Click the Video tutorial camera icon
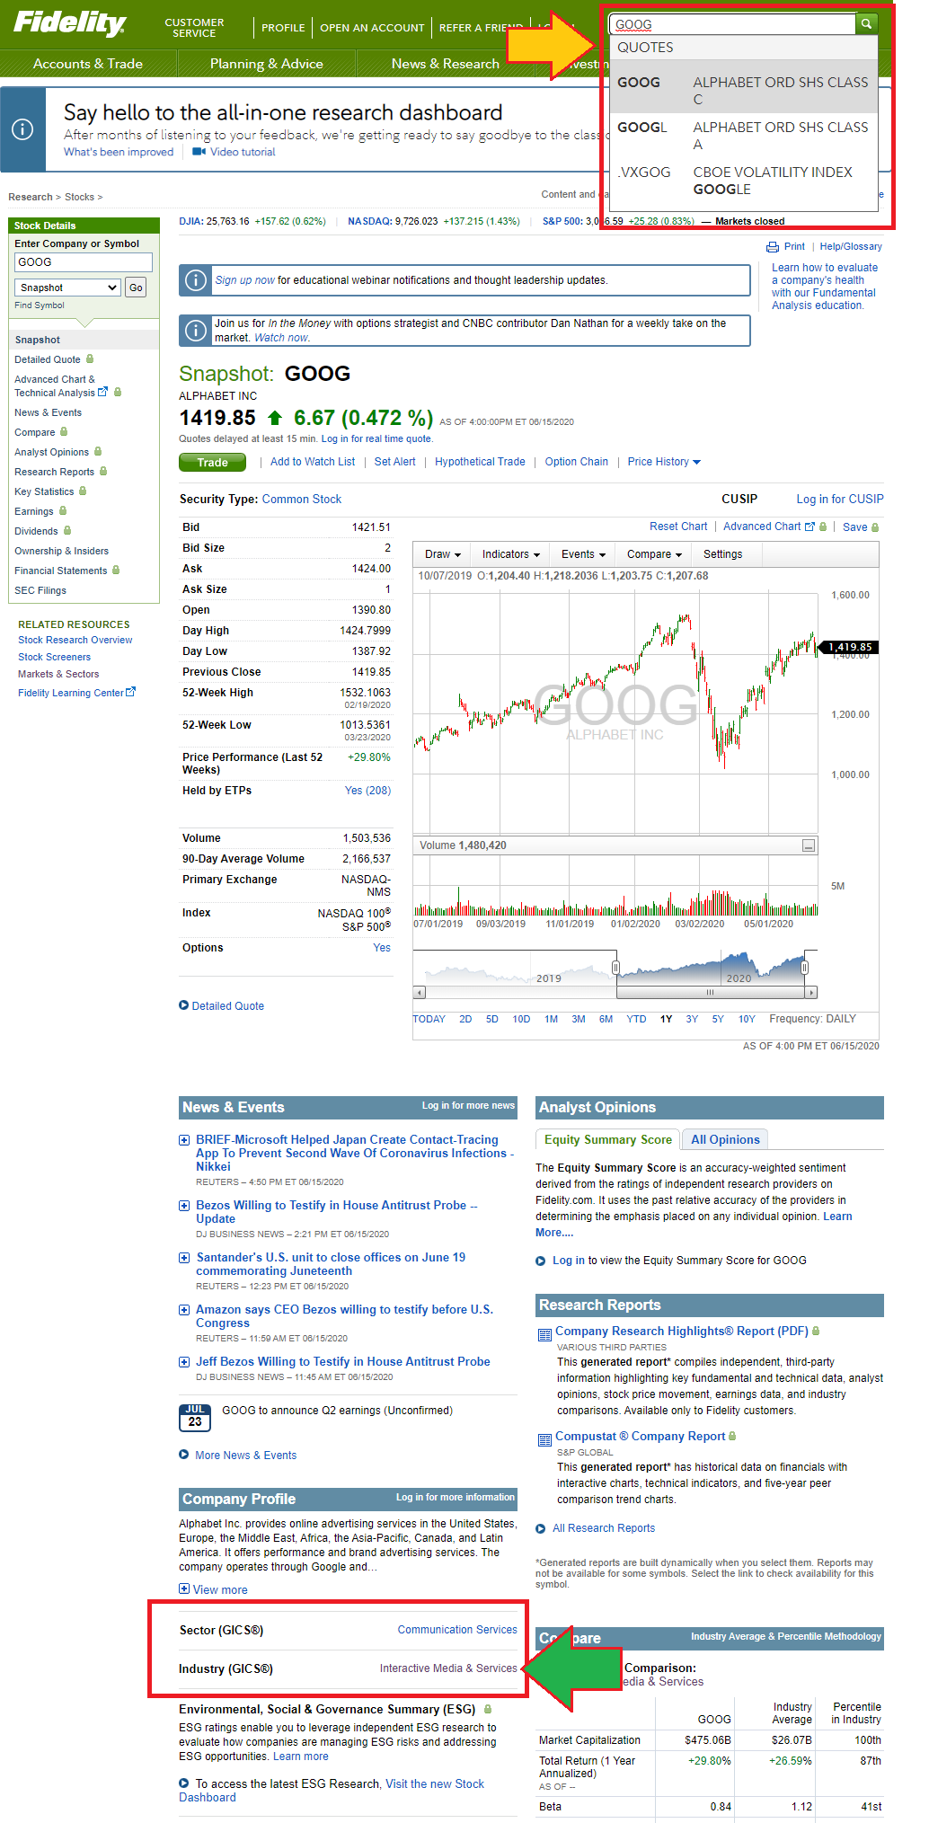This screenshot has width=929, height=1823. point(199,152)
